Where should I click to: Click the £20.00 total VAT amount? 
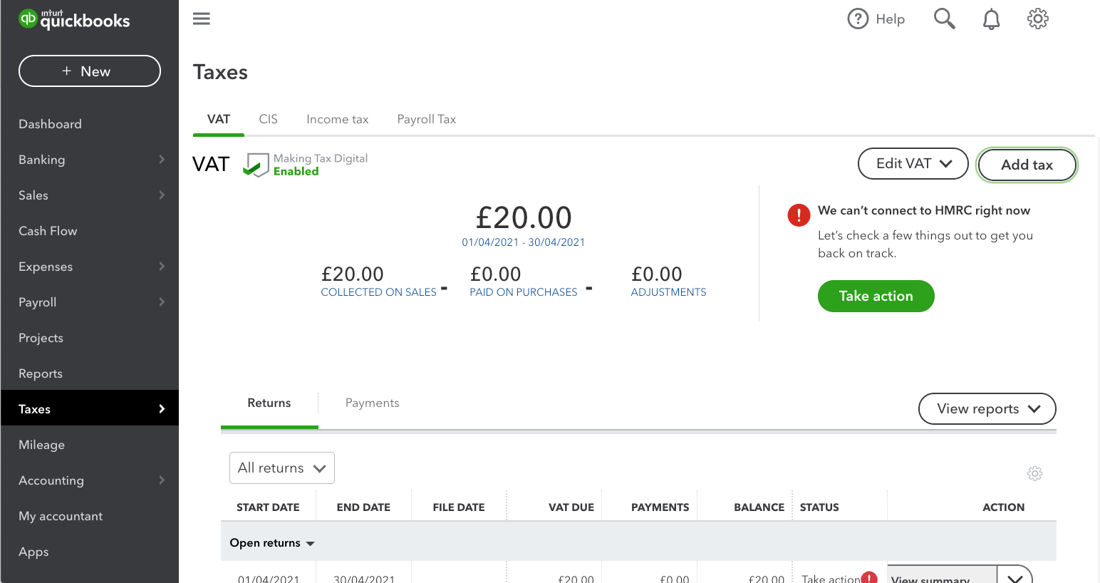click(x=524, y=217)
